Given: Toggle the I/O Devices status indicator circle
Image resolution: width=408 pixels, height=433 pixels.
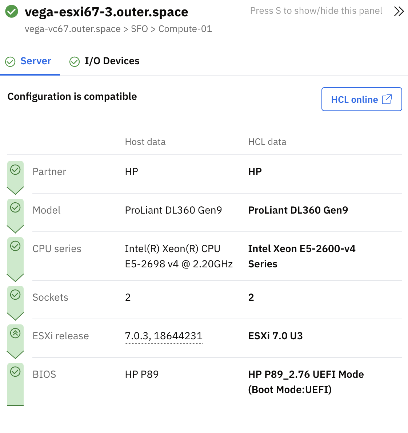Looking at the screenshot, I should (74, 62).
